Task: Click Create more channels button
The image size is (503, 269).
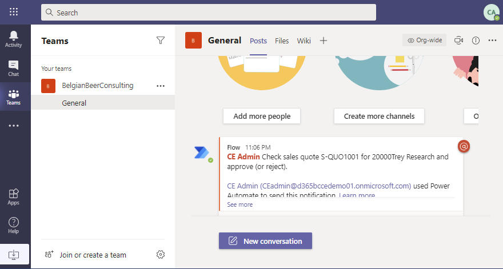Action: tap(379, 116)
